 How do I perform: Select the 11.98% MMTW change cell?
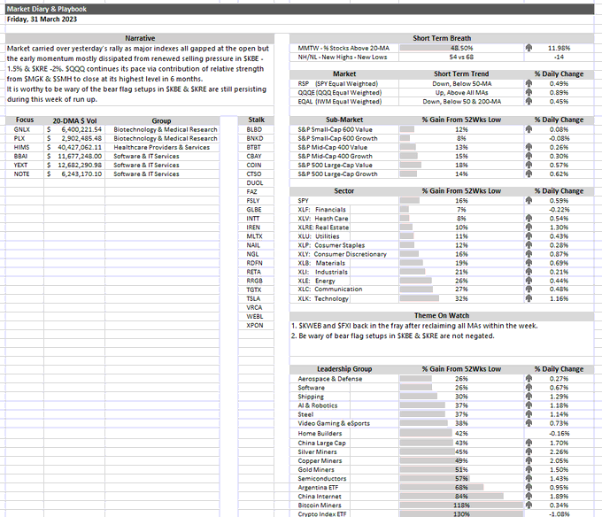click(559, 48)
